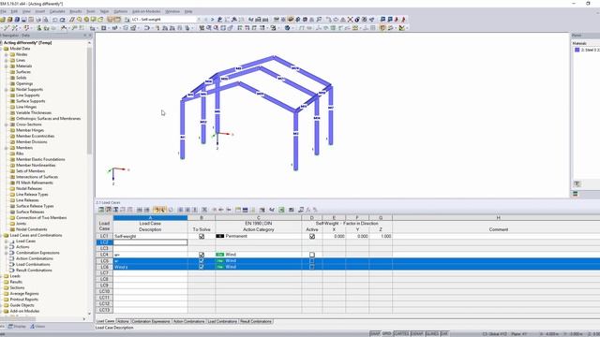This screenshot has width=600, height=337.
Task: Toggle To Solve checkbox for LC5
Action: tap(202, 261)
